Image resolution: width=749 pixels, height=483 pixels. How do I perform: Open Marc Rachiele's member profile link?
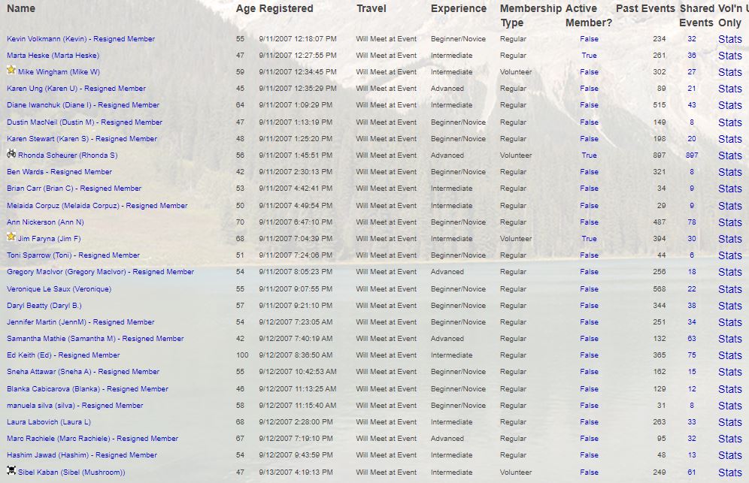coord(92,439)
